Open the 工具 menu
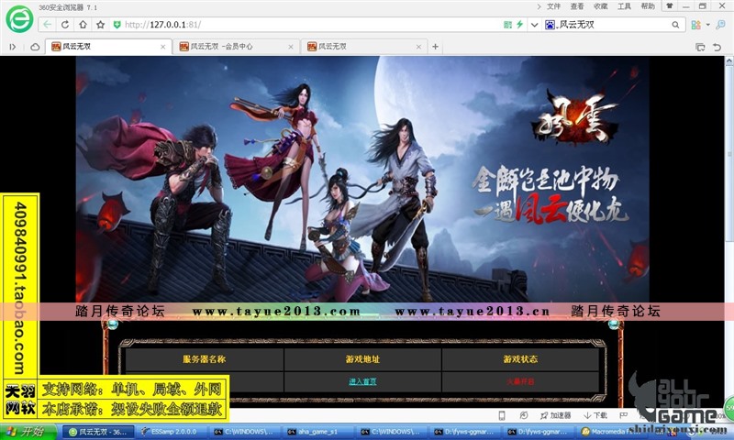The image size is (734, 440). point(624,5)
